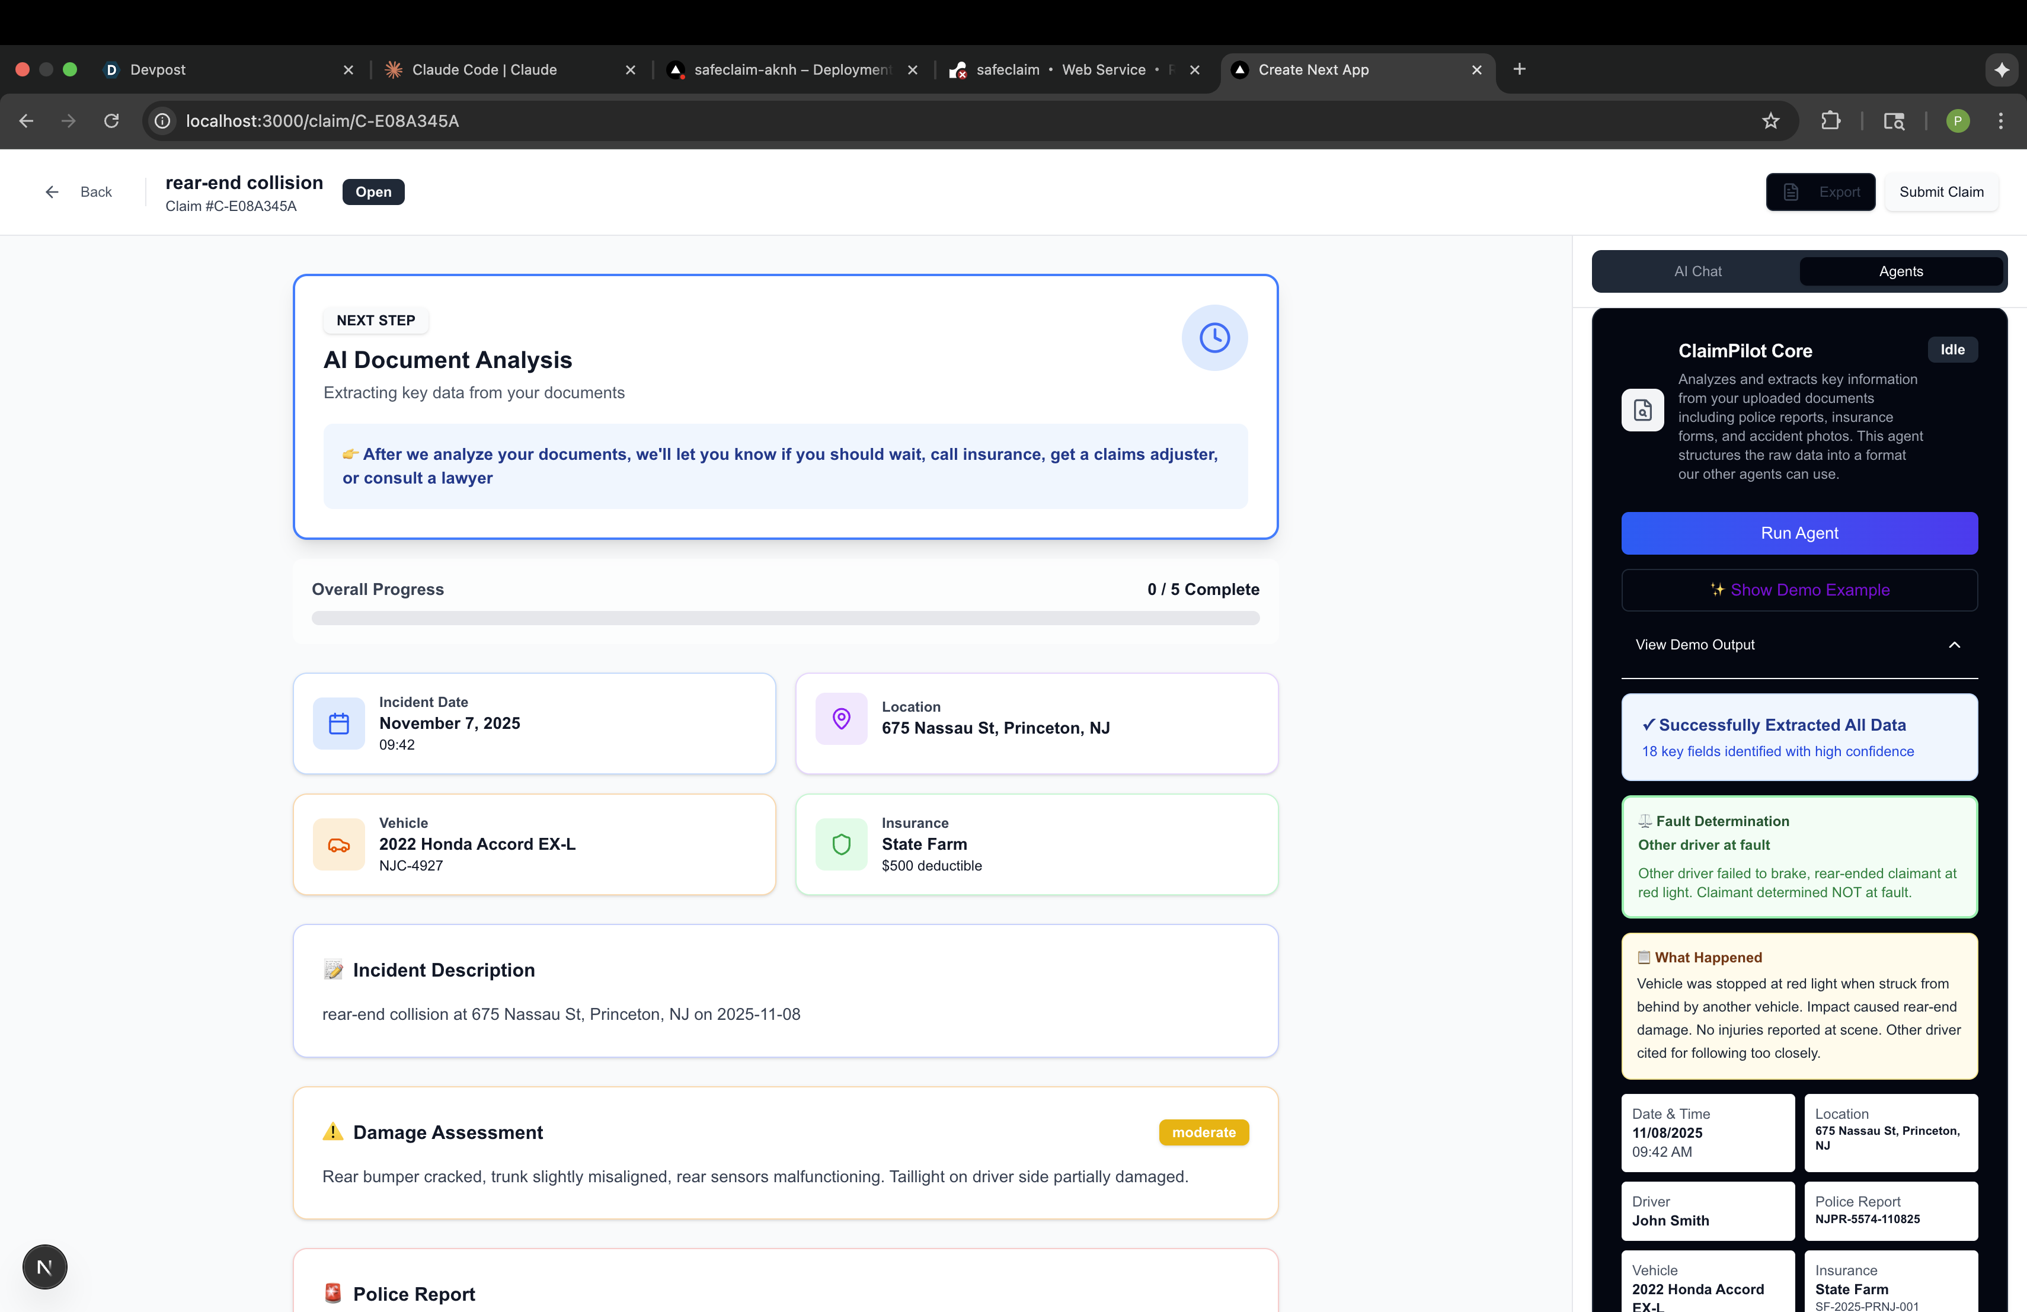This screenshot has height=1312, width=2027.
Task: Click the location pin icon
Action: coord(840,719)
